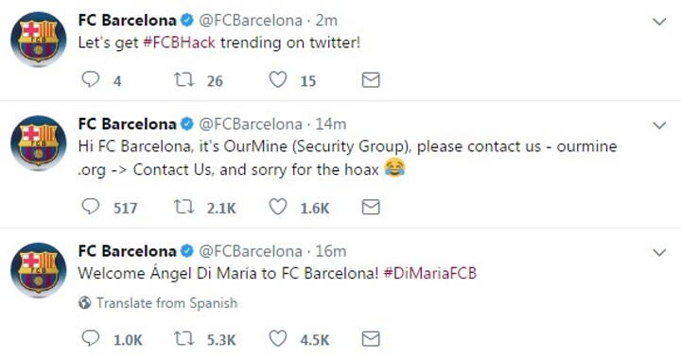
Task: Reply to the Di María welcome tweet
Action: (91, 338)
